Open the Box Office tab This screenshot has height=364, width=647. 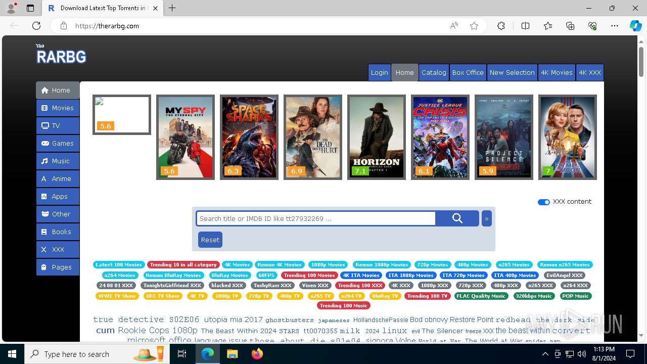(x=468, y=72)
